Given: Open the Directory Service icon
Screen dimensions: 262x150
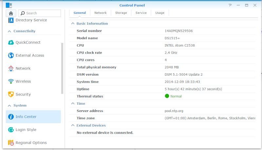Looking at the screenshot, I should click(11, 20).
